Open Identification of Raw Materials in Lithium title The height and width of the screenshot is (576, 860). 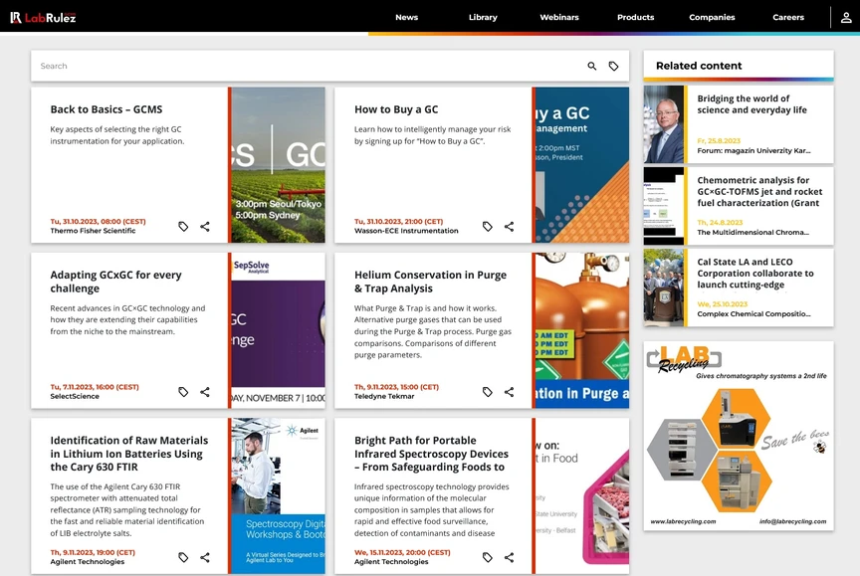[128, 454]
